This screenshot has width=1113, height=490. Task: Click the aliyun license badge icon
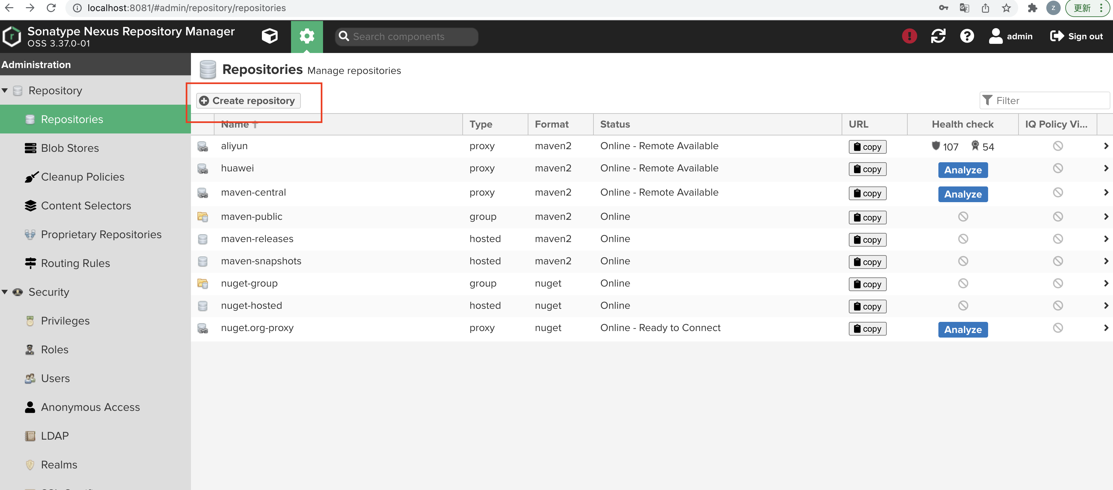pos(975,146)
